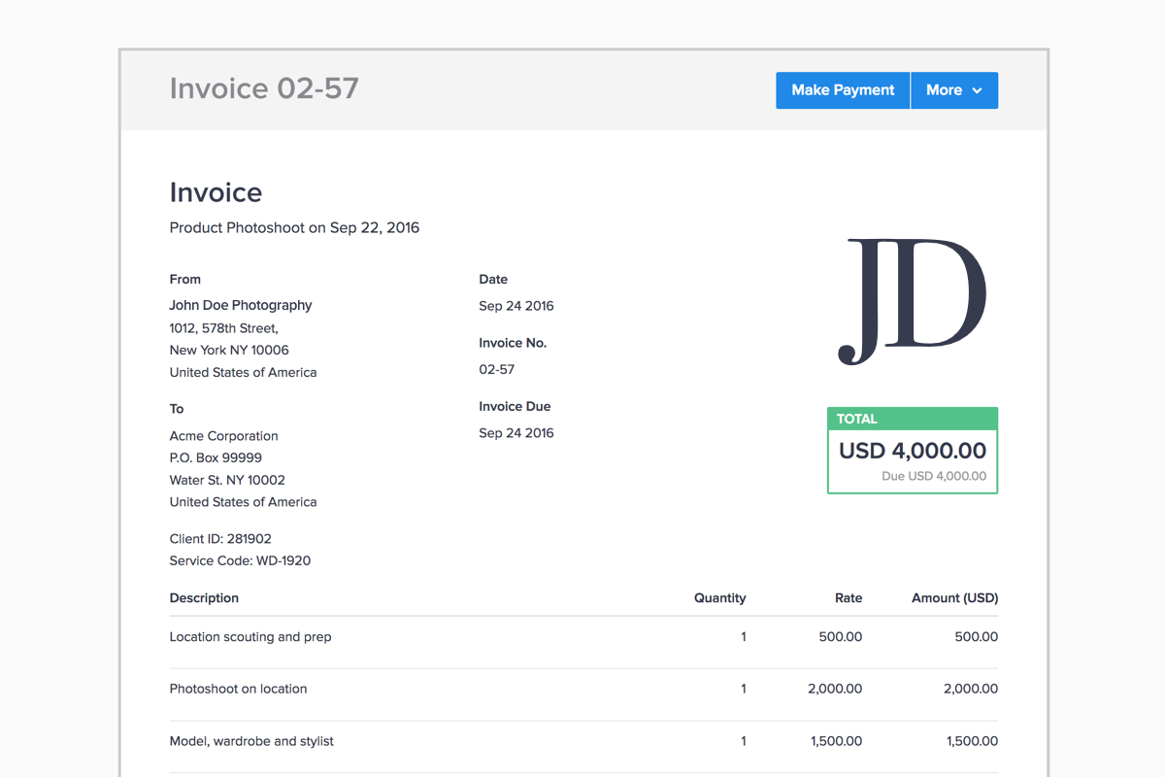Click the USD 4,000.00 total amount
Viewport: 1165px width, 777px height.
912,451
